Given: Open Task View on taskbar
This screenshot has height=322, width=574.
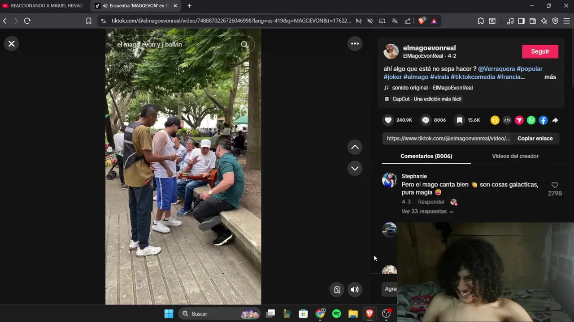Looking at the screenshot, I should tap(270, 314).
